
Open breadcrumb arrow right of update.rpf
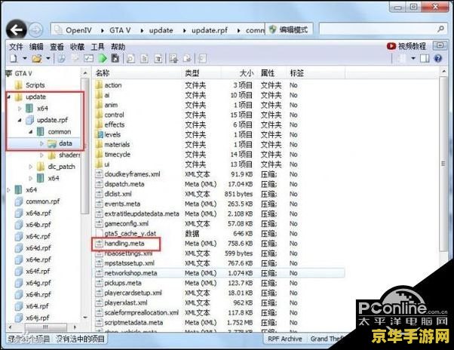[238, 30]
